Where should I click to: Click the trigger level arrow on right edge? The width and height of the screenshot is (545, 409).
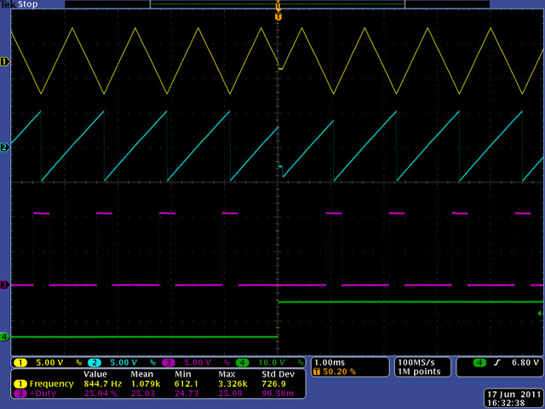click(x=539, y=315)
